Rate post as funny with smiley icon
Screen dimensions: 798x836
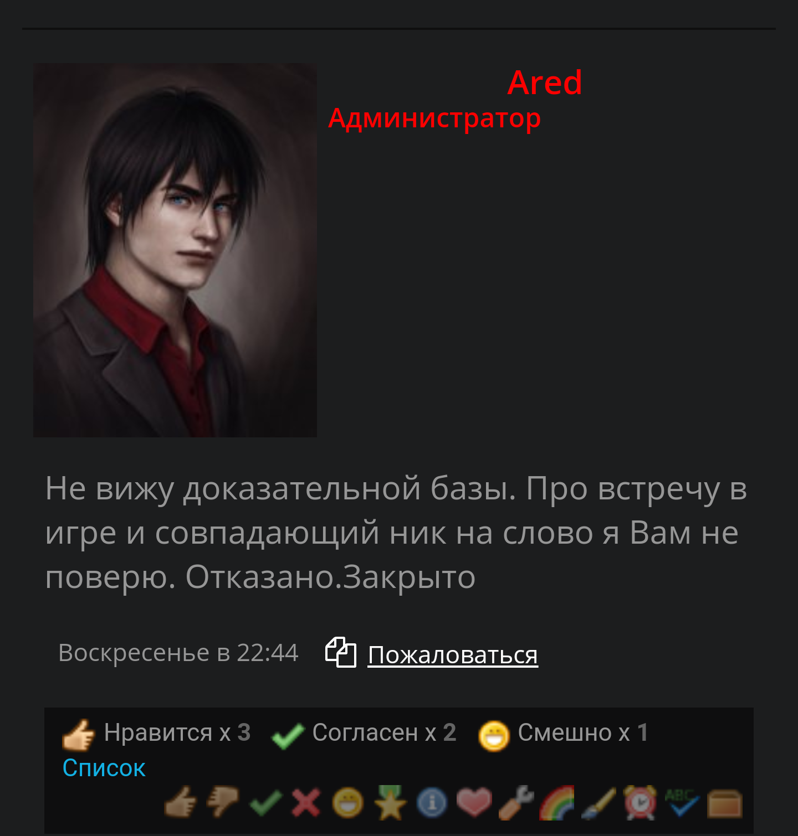tap(348, 802)
